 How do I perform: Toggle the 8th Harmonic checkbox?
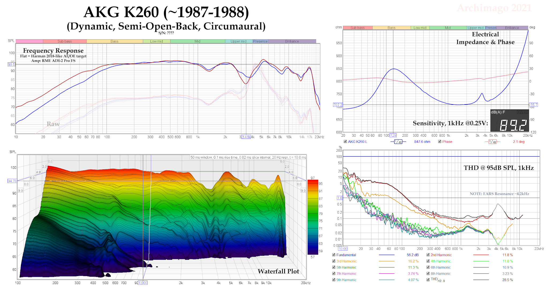point(428,273)
